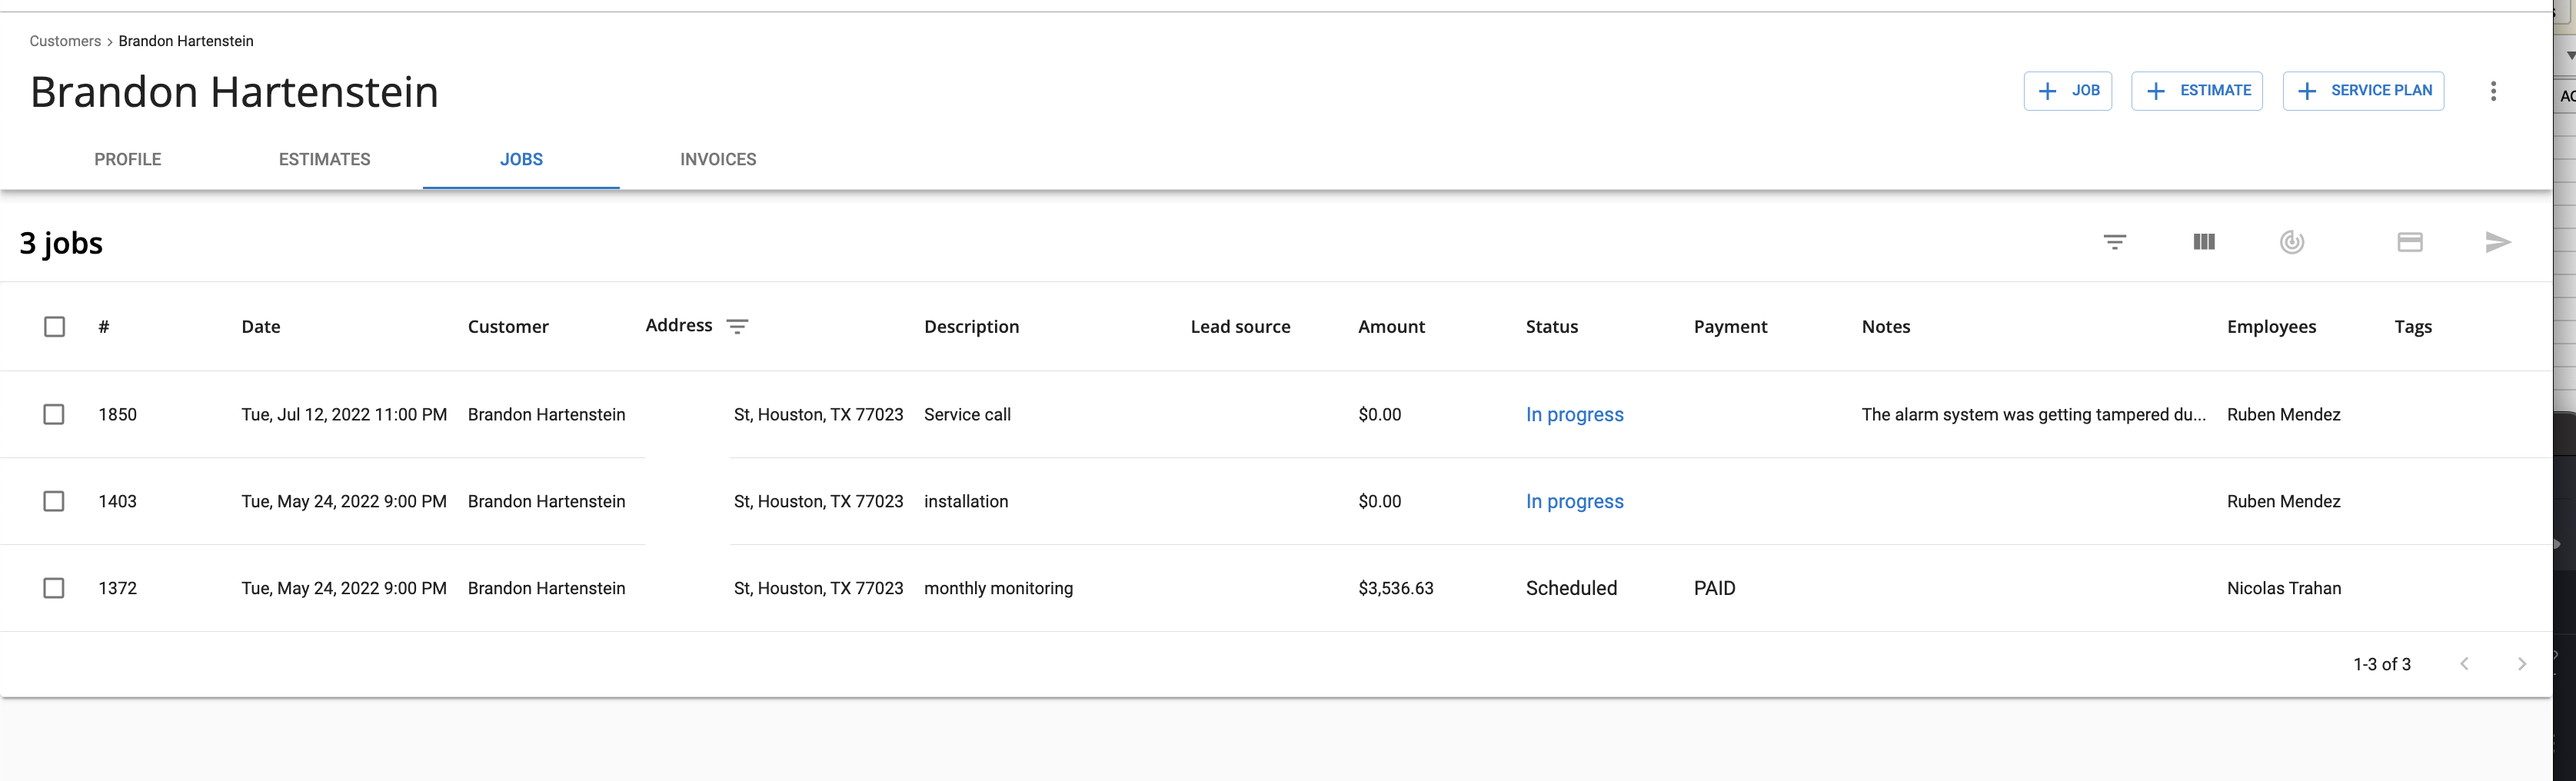Click the circular progress icon in toolbar
The image size is (2576, 781).
click(2292, 242)
